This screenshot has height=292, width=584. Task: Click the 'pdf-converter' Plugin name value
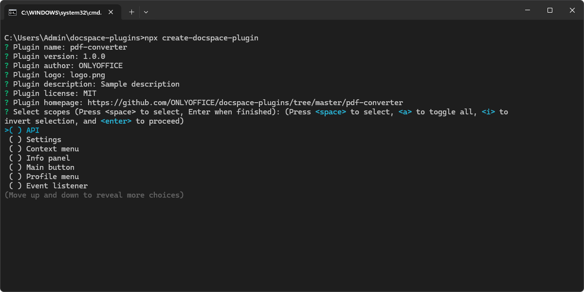[99, 47]
